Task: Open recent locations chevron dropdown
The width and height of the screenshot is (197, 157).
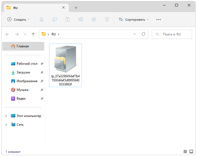Action: point(25,34)
